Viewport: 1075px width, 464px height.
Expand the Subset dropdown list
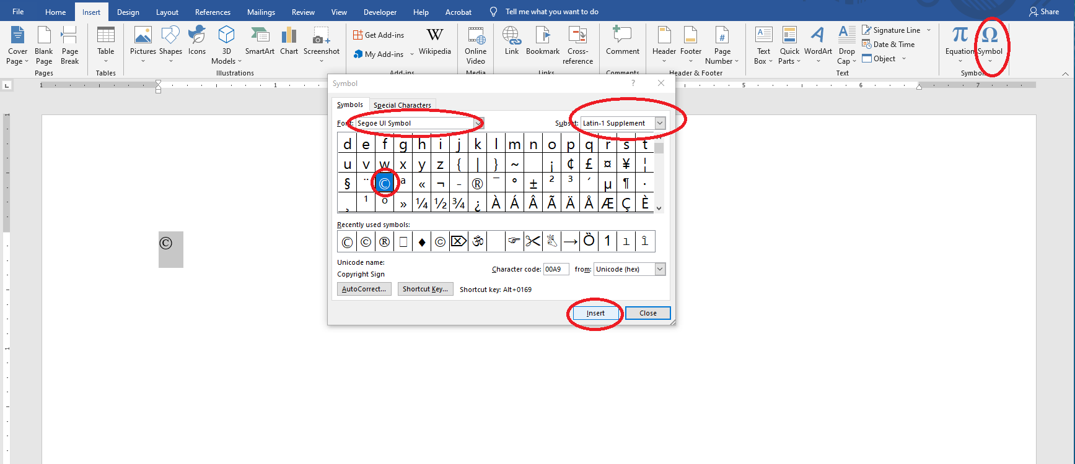(x=660, y=123)
